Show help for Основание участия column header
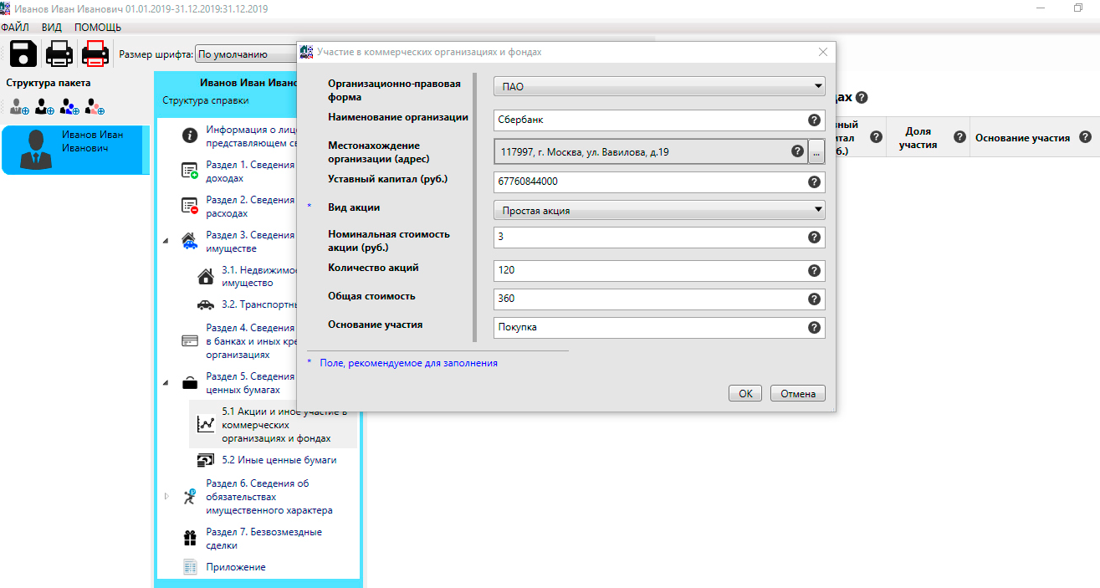Screen dimensions: 1100x588 tap(1085, 137)
